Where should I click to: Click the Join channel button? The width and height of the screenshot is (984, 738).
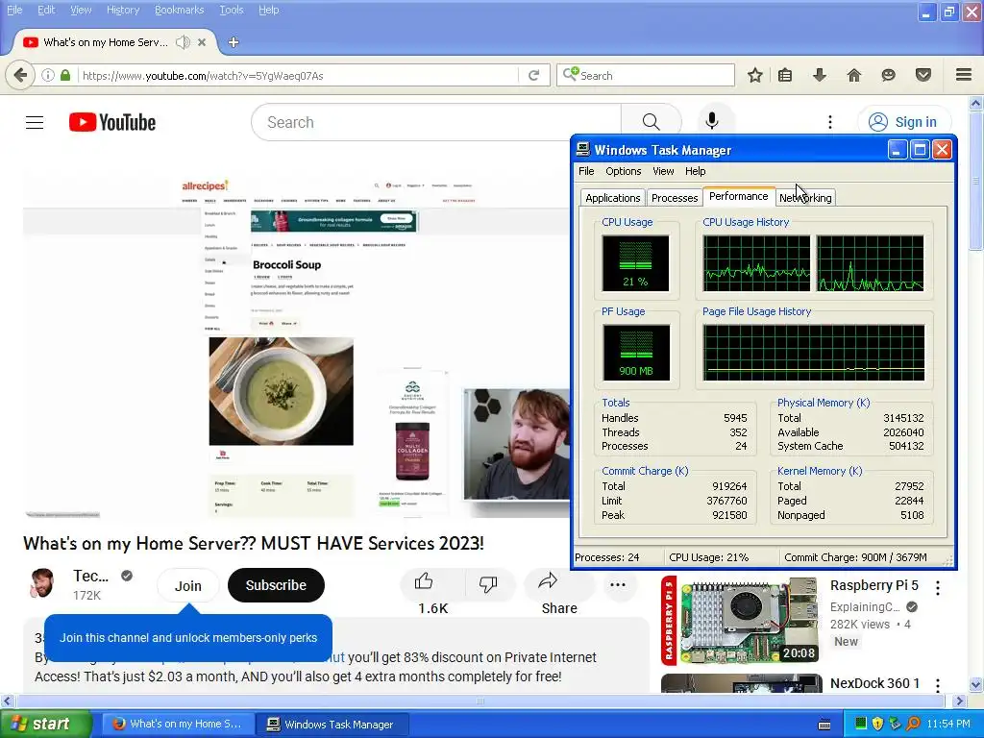pyautogui.click(x=187, y=585)
